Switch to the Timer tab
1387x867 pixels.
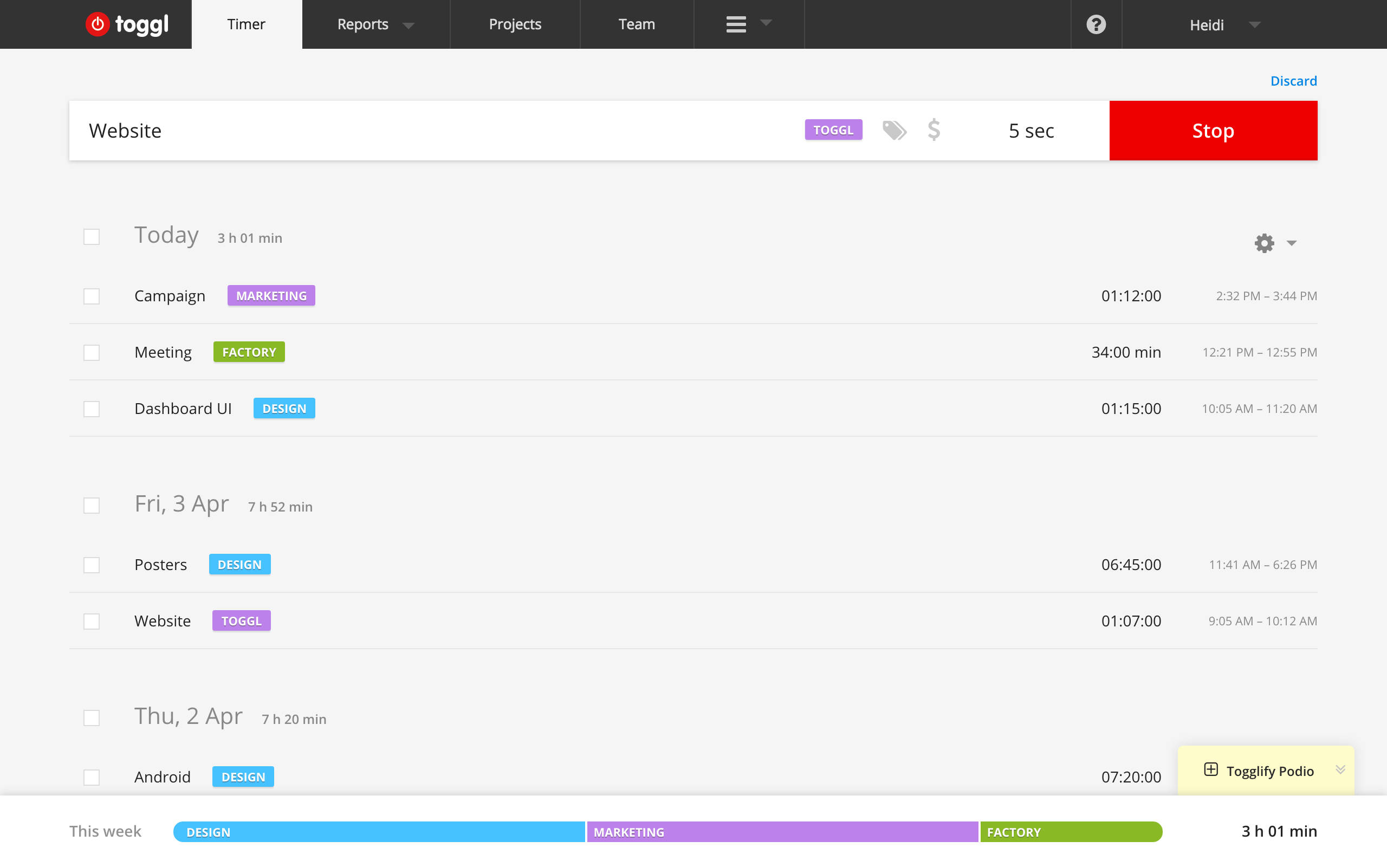[x=246, y=24]
